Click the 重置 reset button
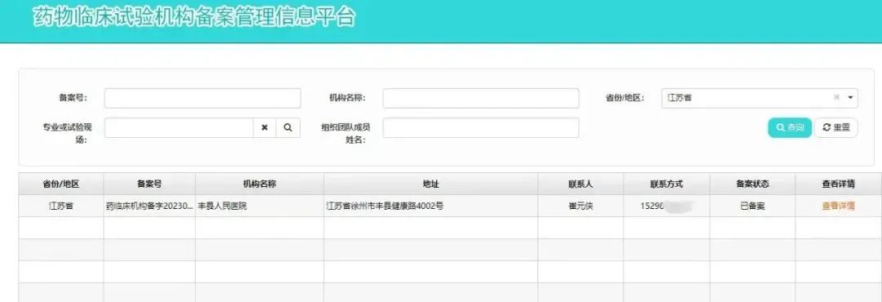882x302 pixels. (836, 127)
